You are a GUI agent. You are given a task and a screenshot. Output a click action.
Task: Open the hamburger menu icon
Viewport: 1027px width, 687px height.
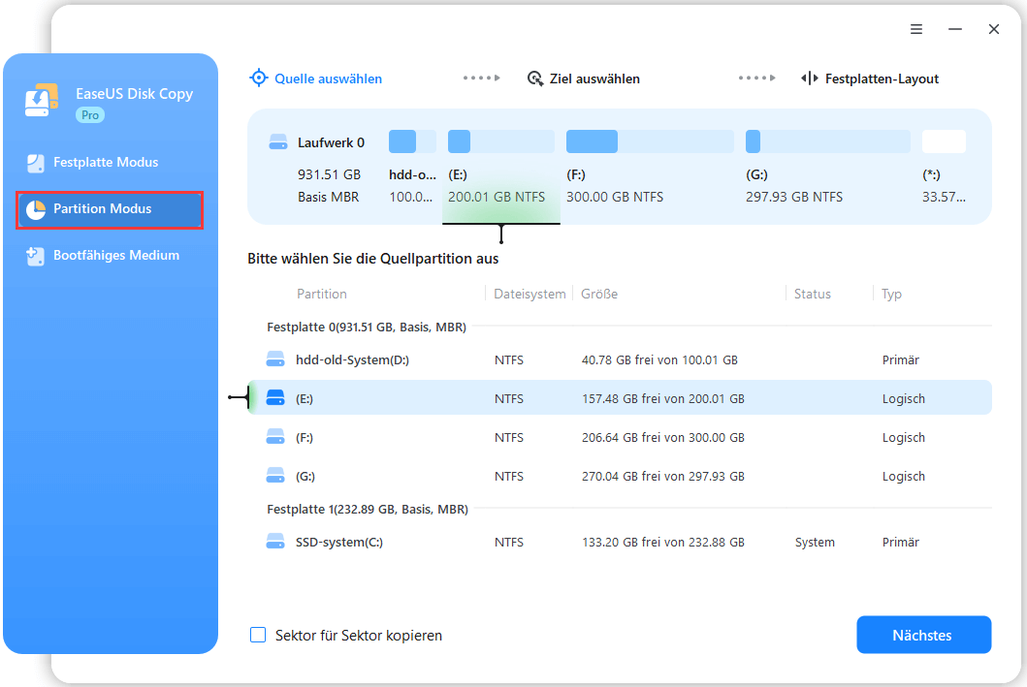pyautogui.click(x=916, y=29)
